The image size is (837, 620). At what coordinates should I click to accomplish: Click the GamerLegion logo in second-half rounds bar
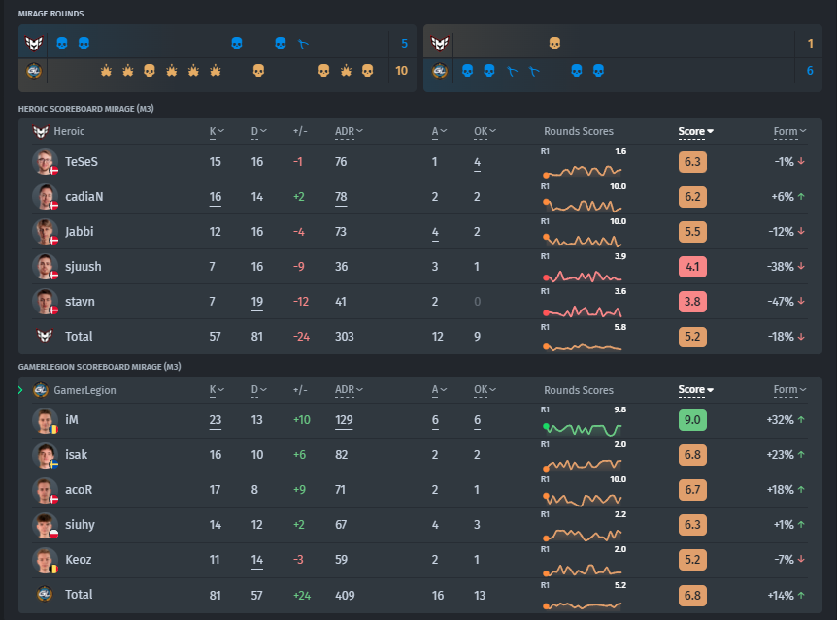tap(439, 71)
